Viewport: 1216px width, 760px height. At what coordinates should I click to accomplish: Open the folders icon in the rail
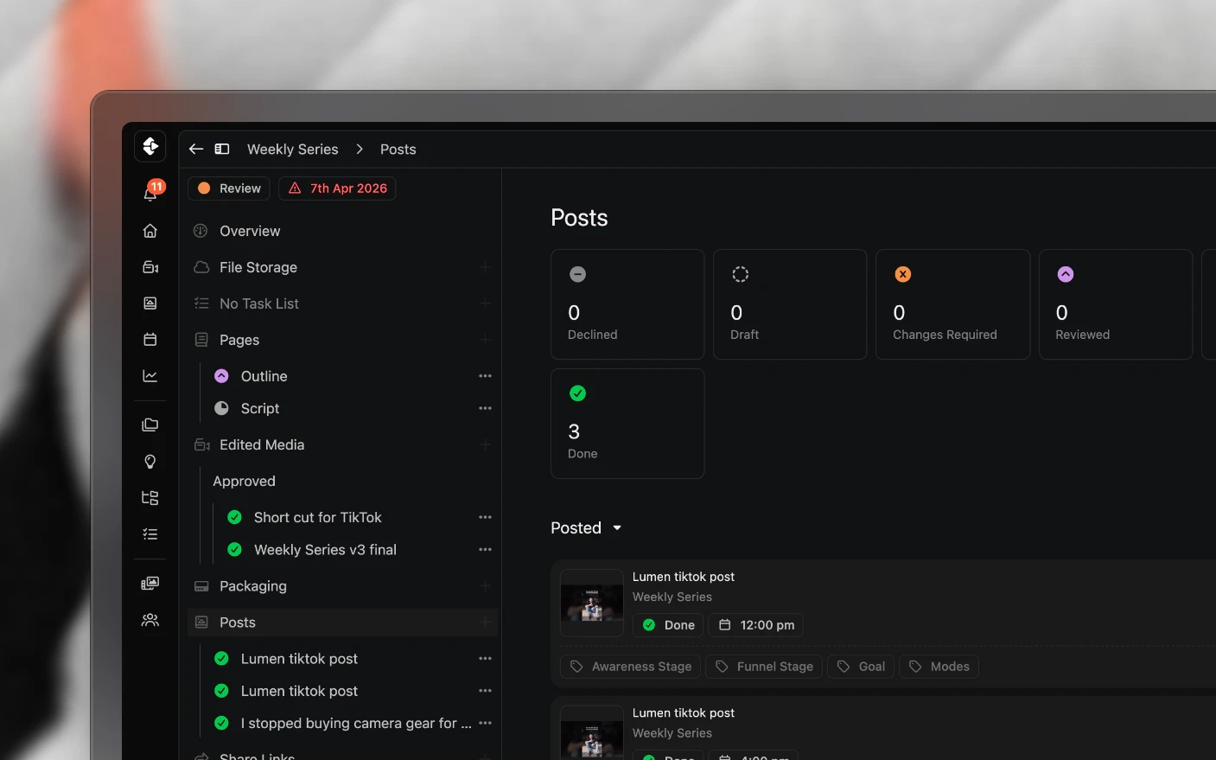tap(150, 425)
